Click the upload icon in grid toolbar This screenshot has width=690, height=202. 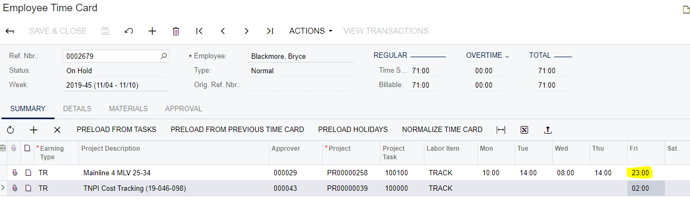pos(547,130)
